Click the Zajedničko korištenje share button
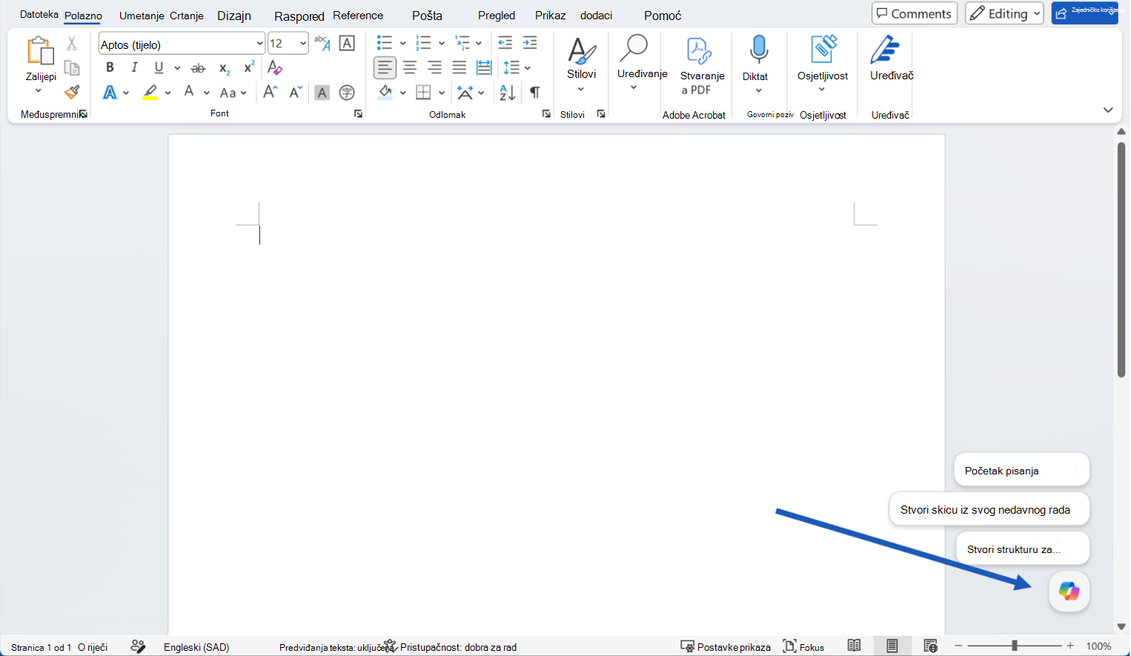Image resolution: width=1131 pixels, height=656 pixels. click(x=1084, y=13)
